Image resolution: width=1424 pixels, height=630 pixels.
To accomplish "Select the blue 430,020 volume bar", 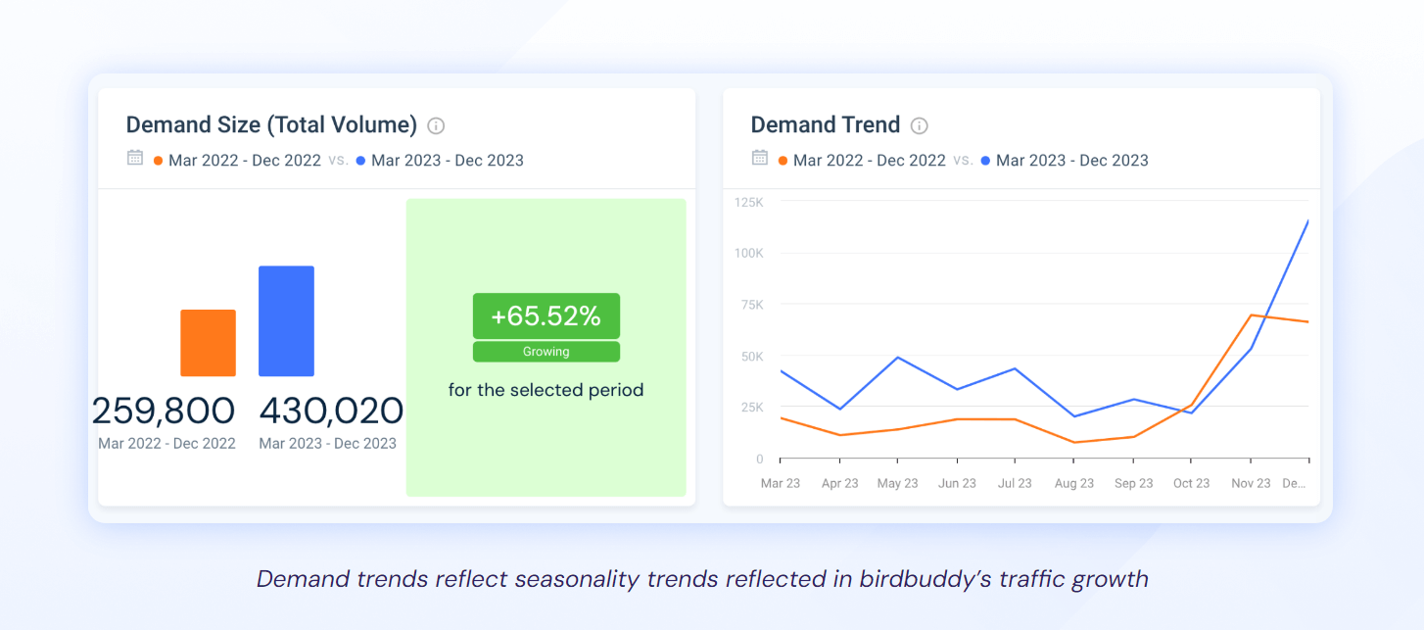I will (286, 318).
